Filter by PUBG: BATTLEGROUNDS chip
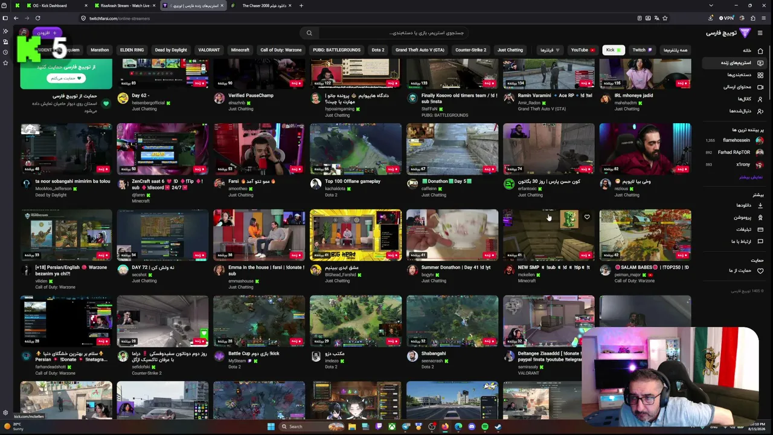 336,50
